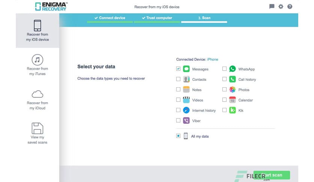Image resolution: width=314 pixels, height=182 pixels.
Task: Open Recover from my iCloud sidebar item
Action: [x=38, y=100]
